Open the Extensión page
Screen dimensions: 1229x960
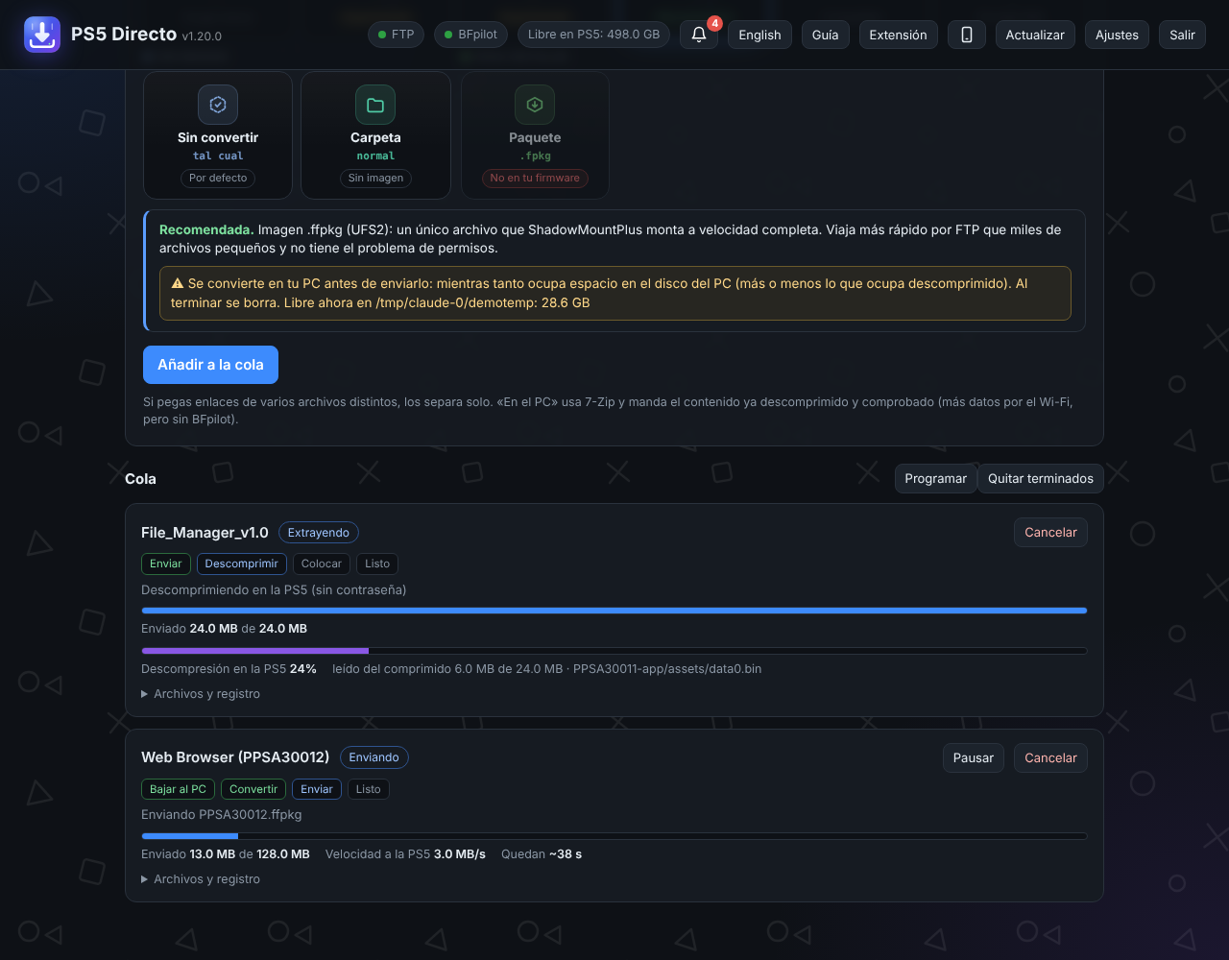(898, 35)
